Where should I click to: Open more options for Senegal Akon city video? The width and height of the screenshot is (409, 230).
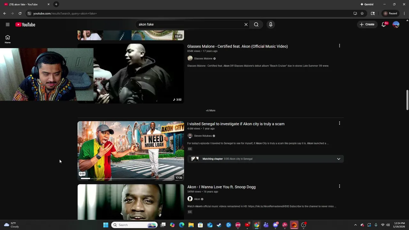(x=339, y=123)
